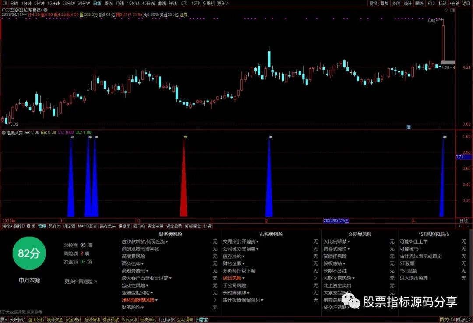Expand the 交易所公开谴责 dropdown
Image resolution: width=473 pixels, height=323 pixels.
(258, 242)
